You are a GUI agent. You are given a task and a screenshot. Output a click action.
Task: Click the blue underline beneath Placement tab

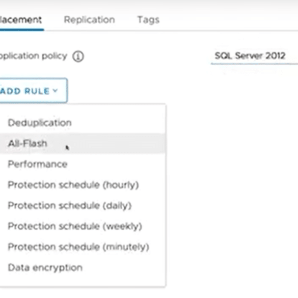(22, 30)
